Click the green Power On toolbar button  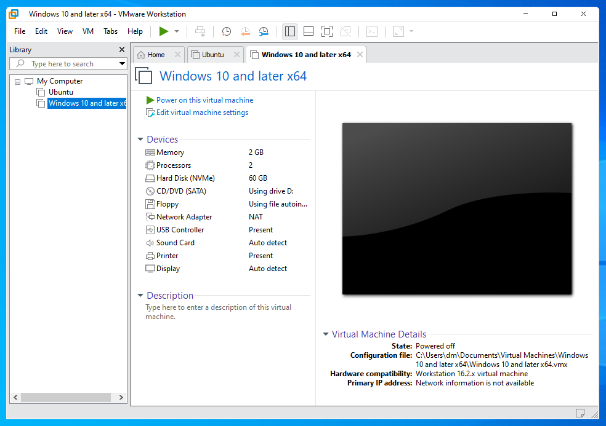pos(164,31)
